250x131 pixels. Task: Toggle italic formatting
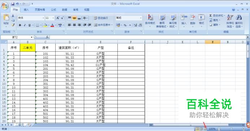(x=25, y=25)
